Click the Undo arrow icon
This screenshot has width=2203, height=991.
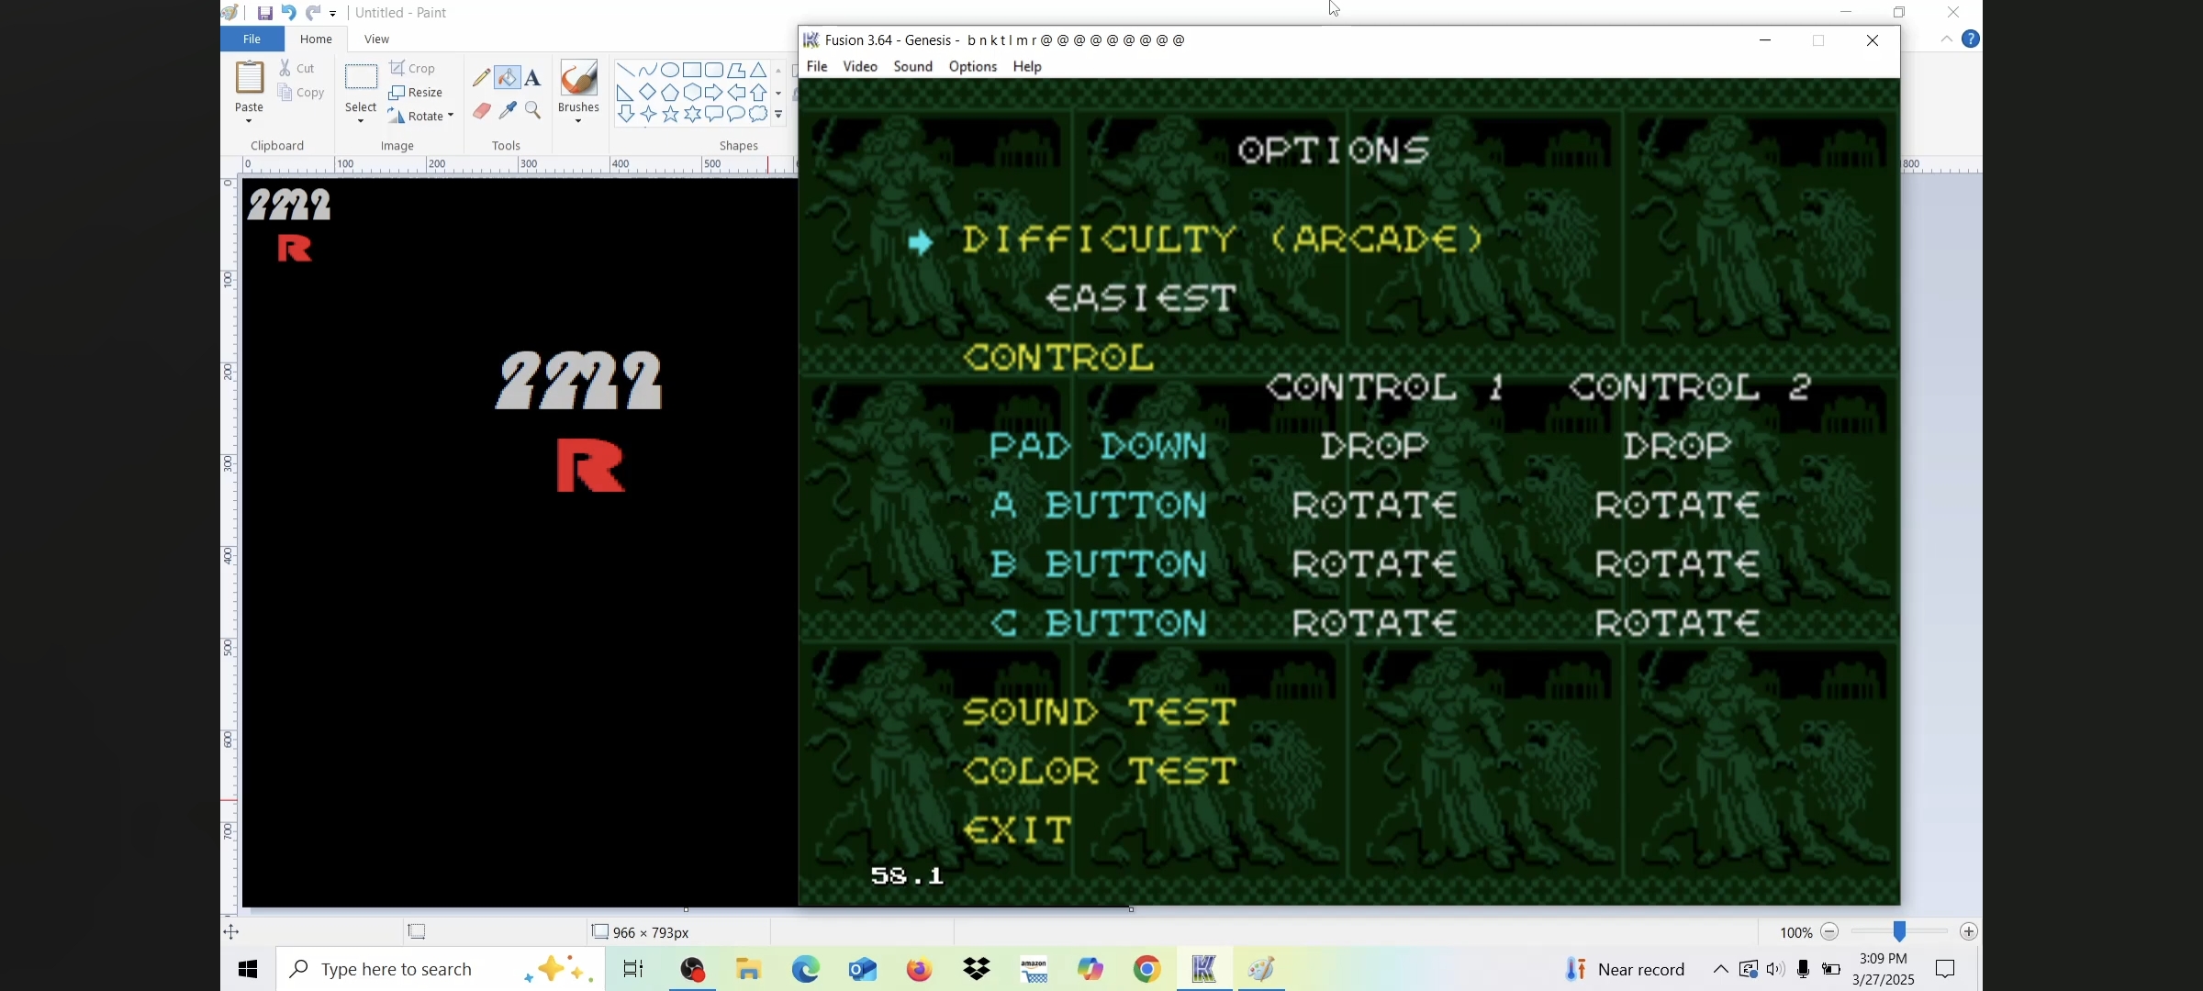pos(288,13)
